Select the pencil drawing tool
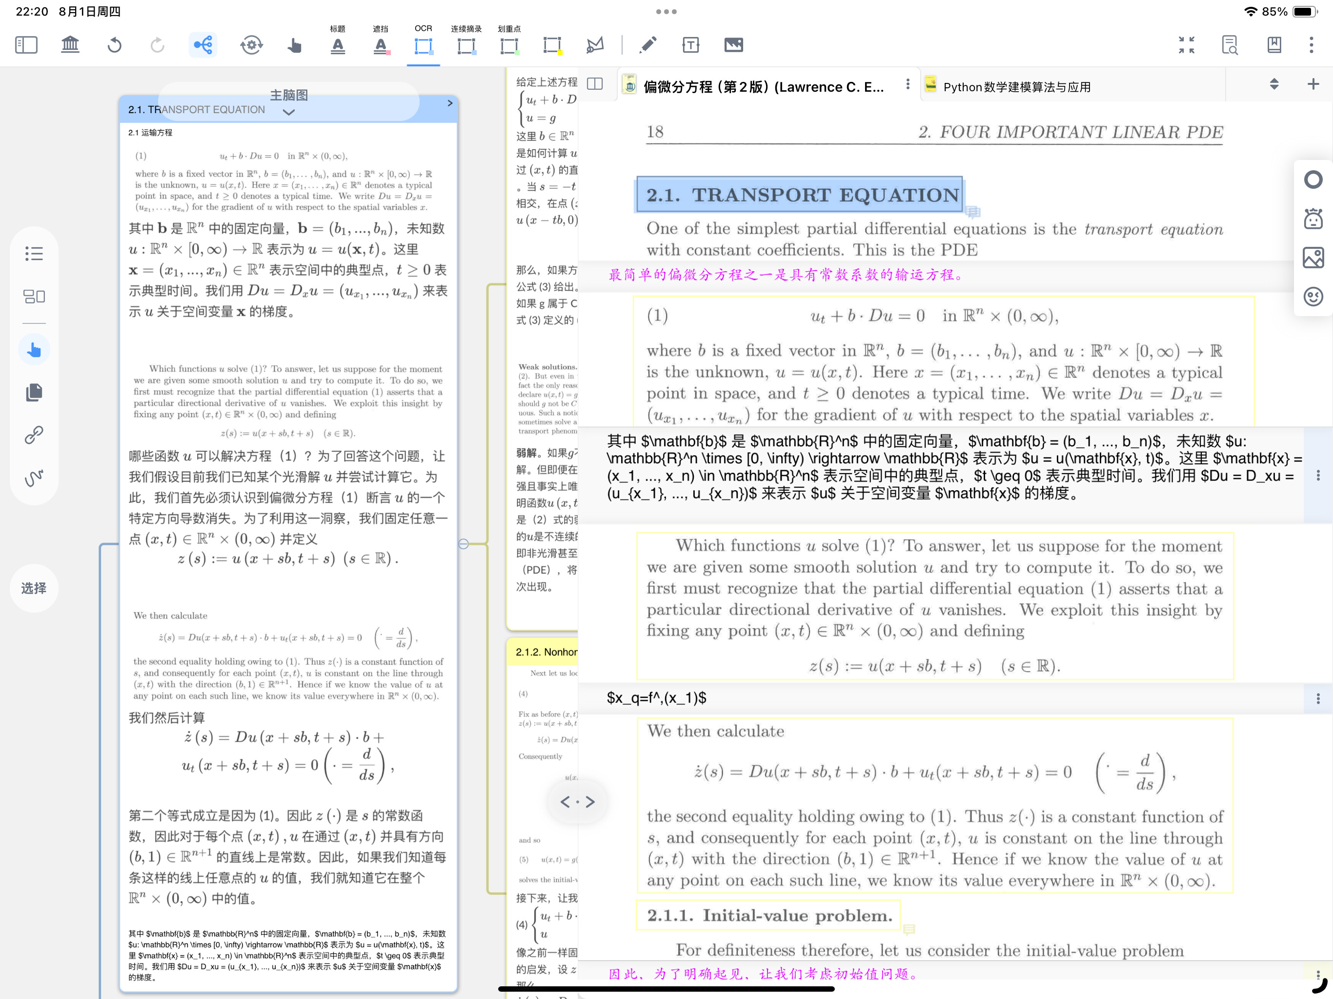Image resolution: width=1333 pixels, height=999 pixels. click(x=648, y=45)
